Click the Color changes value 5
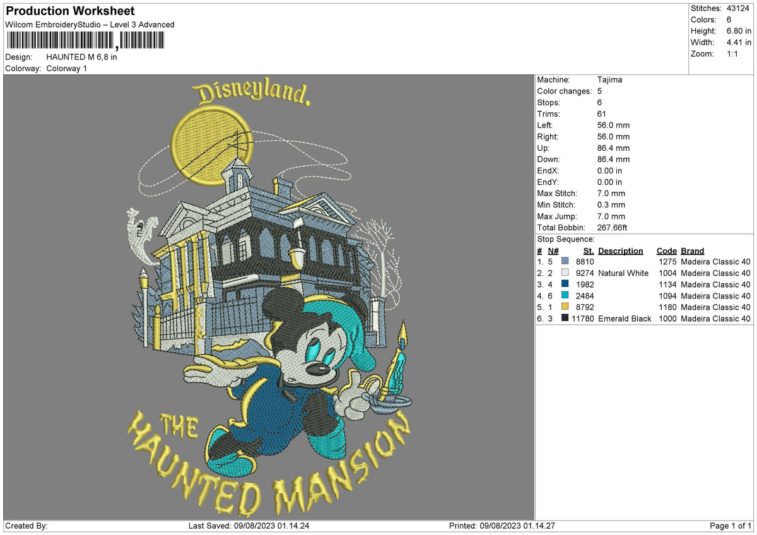This screenshot has height=535, width=757. pyautogui.click(x=600, y=91)
